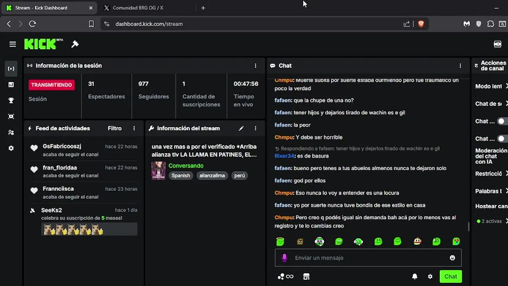Click GsFabricooszj in the activity feed
This screenshot has width=508, height=286.
click(x=62, y=146)
